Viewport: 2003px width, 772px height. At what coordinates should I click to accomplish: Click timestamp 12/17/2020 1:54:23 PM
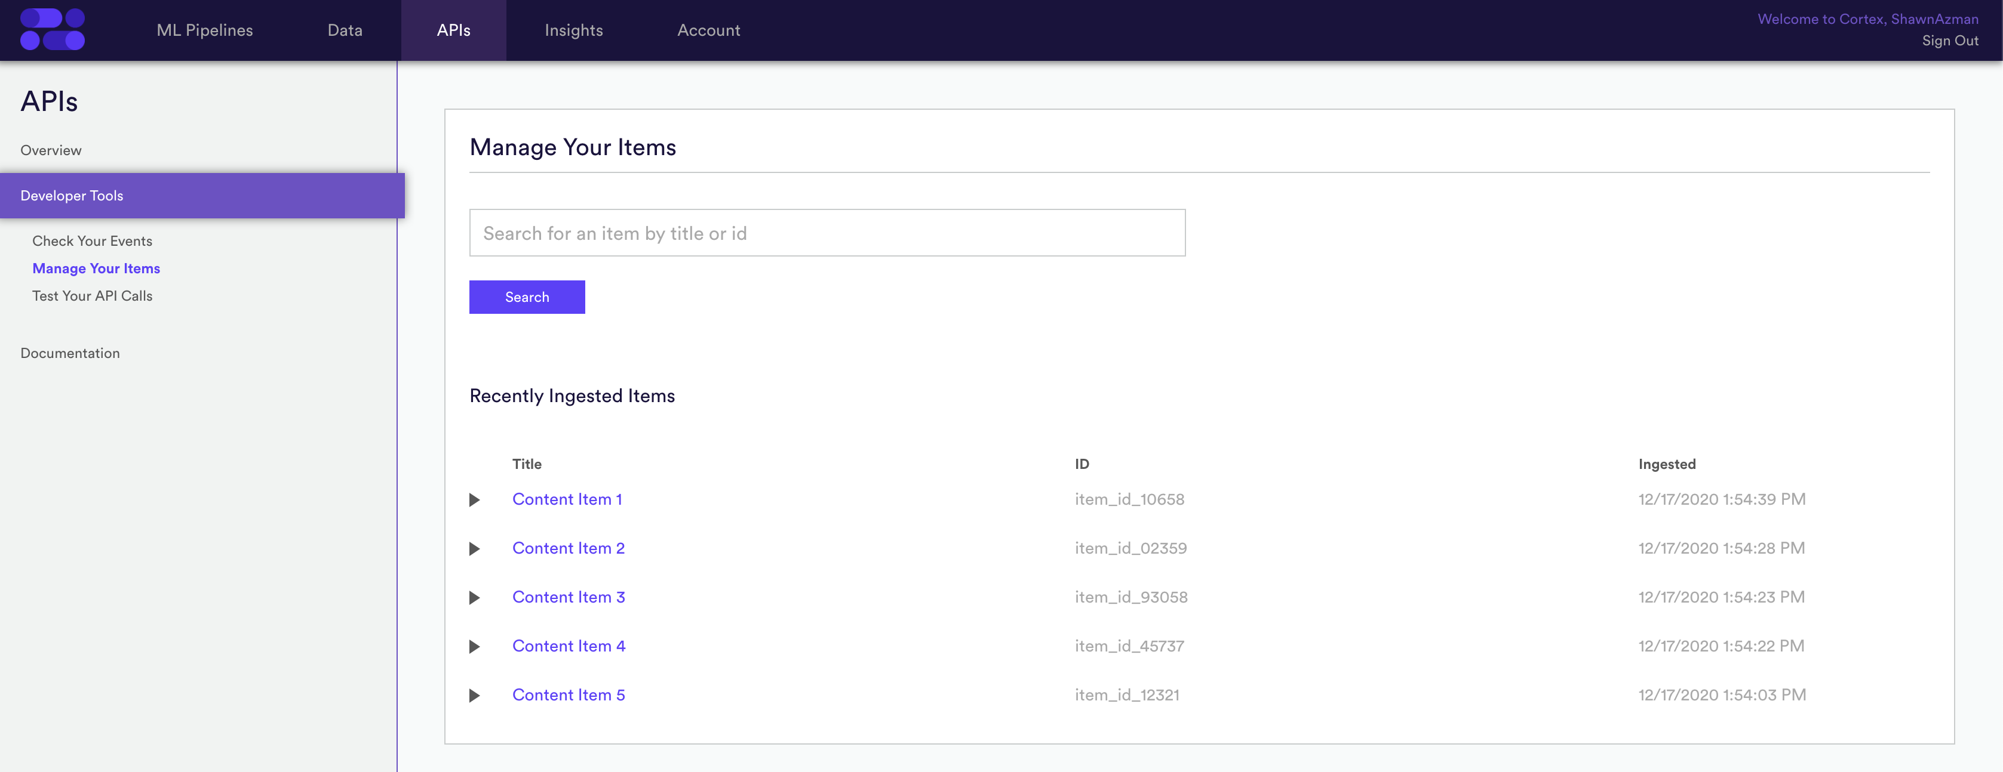pos(1722,597)
